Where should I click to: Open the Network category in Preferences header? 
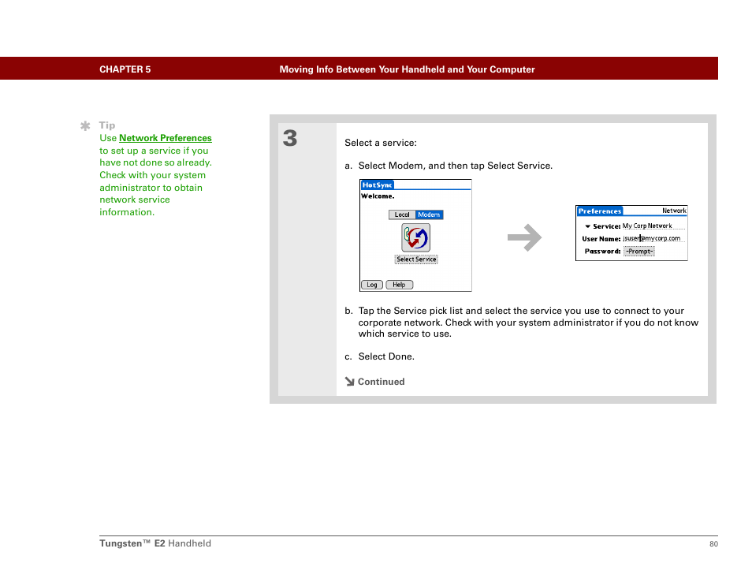tap(674, 211)
